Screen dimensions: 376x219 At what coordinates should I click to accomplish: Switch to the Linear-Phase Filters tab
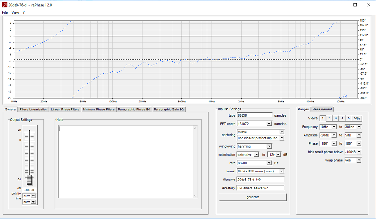tap(65, 109)
